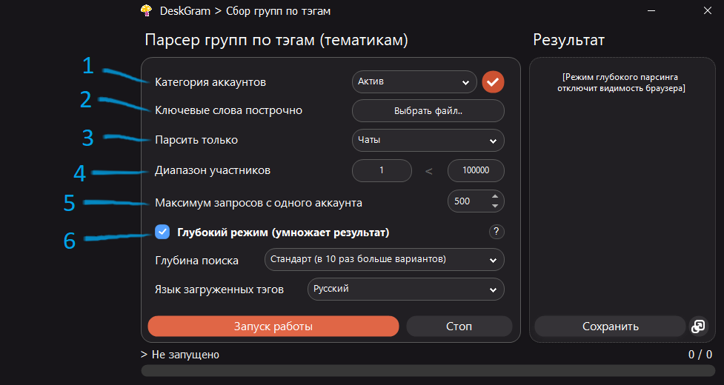Click the orange checkmark button beside Актив

tap(493, 81)
